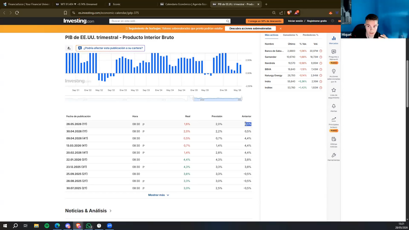Open Naturgy Energy stock row
Screen dimensions: 409x230
[293, 75]
